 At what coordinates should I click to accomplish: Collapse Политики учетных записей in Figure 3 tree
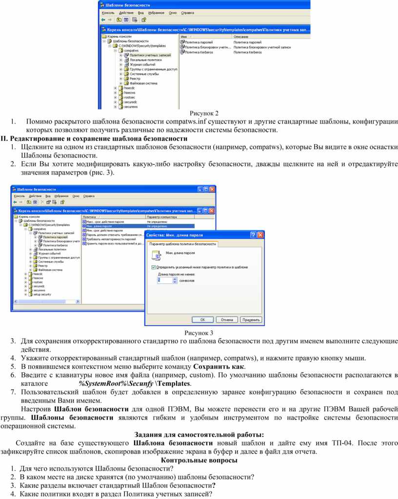tap(31, 233)
